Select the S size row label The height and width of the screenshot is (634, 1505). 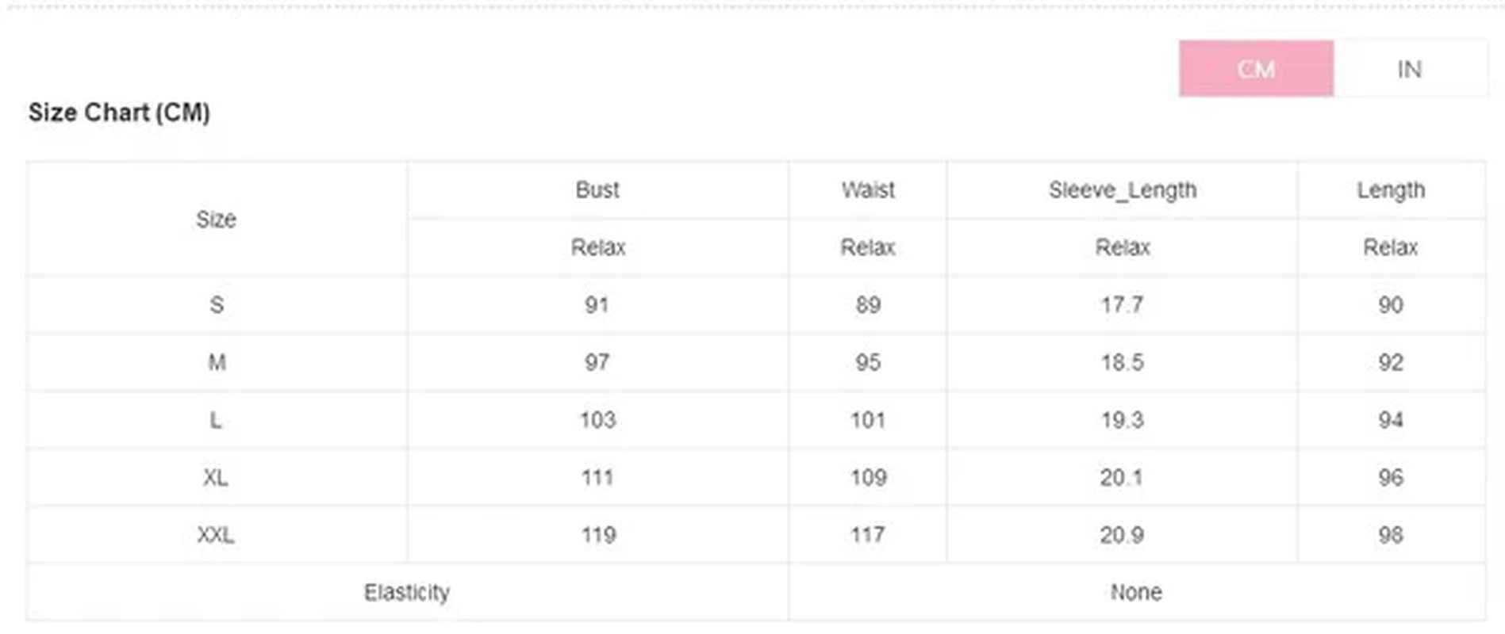tap(216, 305)
